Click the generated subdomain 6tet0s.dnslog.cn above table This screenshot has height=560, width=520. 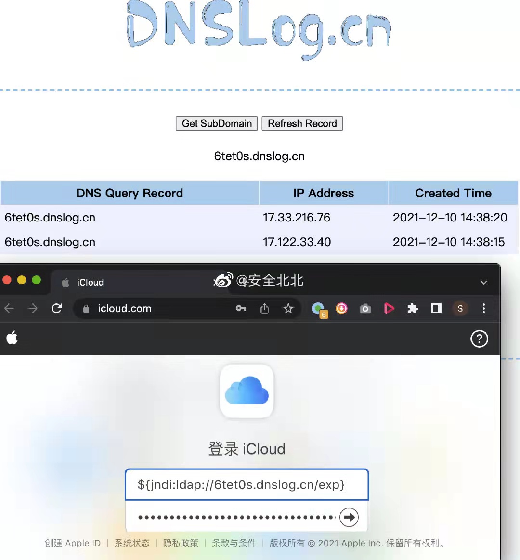[260, 156]
